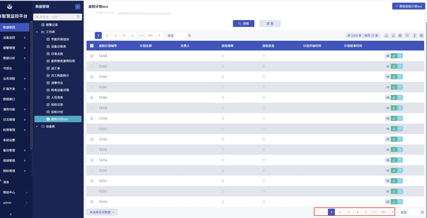
Task: Edit row T2251 with the pencil icon
Action: (x=394, y=192)
